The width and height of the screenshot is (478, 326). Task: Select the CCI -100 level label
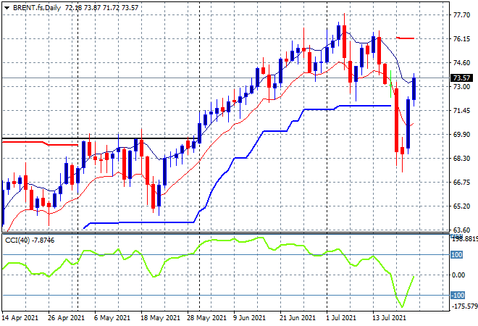pyautogui.click(x=458, y=295)
